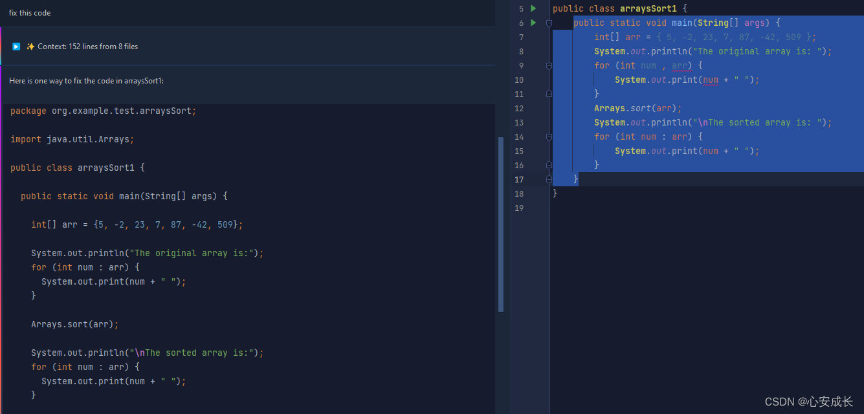Collapse the main method fold arrow at line 6
864x414 pixels.
548,23
